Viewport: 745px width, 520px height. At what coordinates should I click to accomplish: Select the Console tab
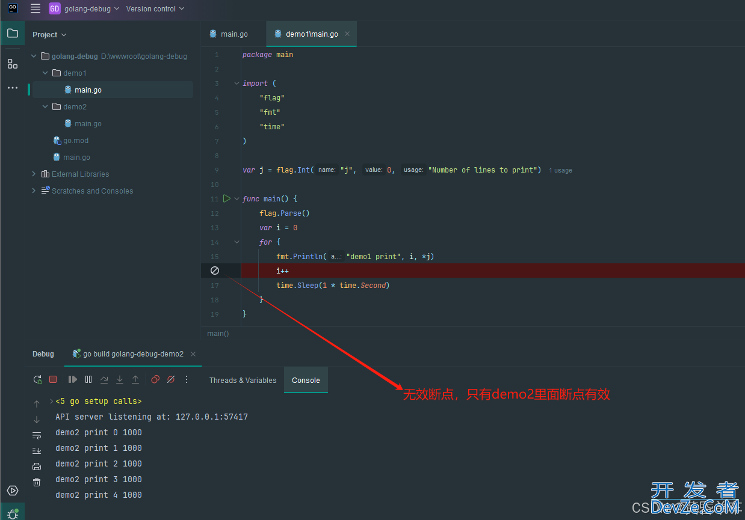coord(306,380)
